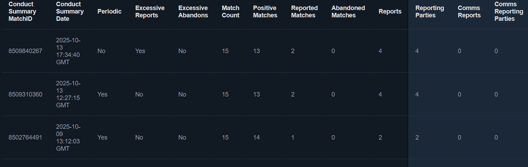Click Positive Matches value 14
The height and width of the screenshot is (167, 528).
tap(257, 138)
